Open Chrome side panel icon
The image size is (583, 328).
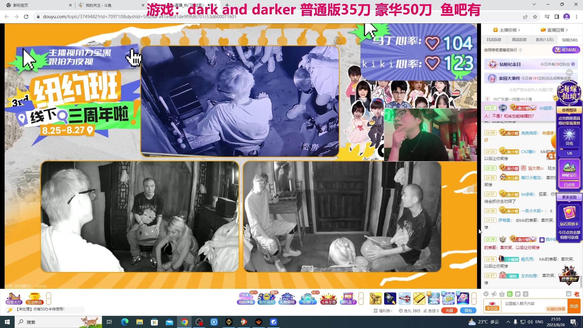point(557,17)
